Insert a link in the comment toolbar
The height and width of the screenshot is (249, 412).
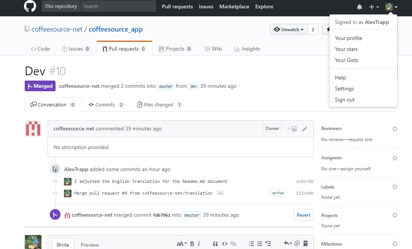click(x=233, y=244)
